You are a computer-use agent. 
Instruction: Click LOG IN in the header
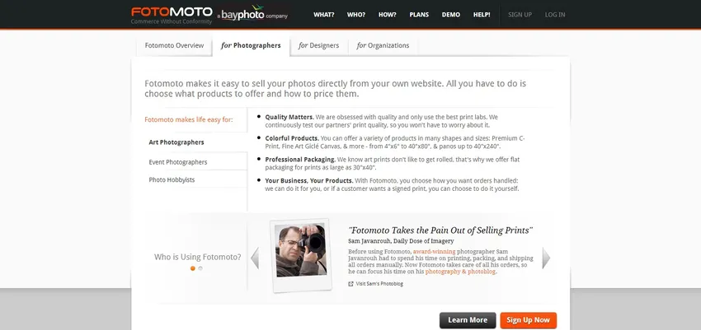click(x=555, y=15)
